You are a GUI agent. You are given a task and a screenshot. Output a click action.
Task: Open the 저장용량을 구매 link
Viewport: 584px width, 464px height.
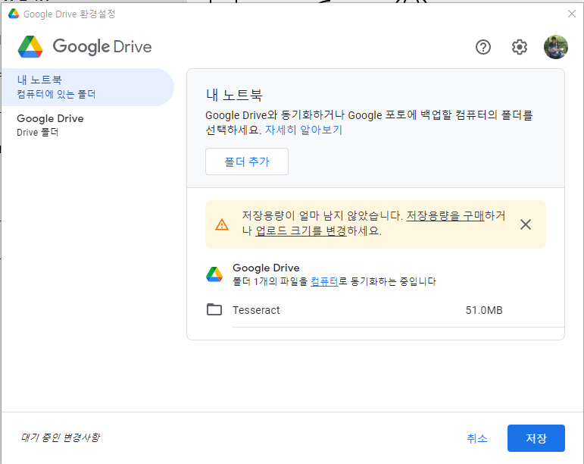click(445, 215)
